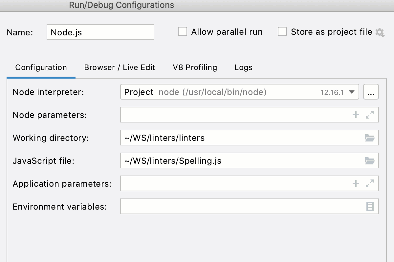The image size is (394, 262).
Task: Open the Node interpreter browse dialog with ellipsis button
Action: click(371, 92)
